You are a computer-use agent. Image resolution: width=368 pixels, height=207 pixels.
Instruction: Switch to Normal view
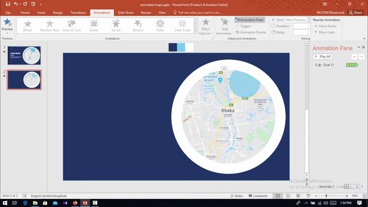278,195
